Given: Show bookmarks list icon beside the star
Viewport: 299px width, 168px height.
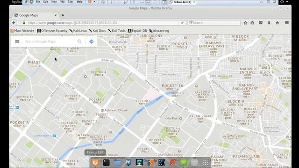Looking at the screenshot, I should (252, 23).
